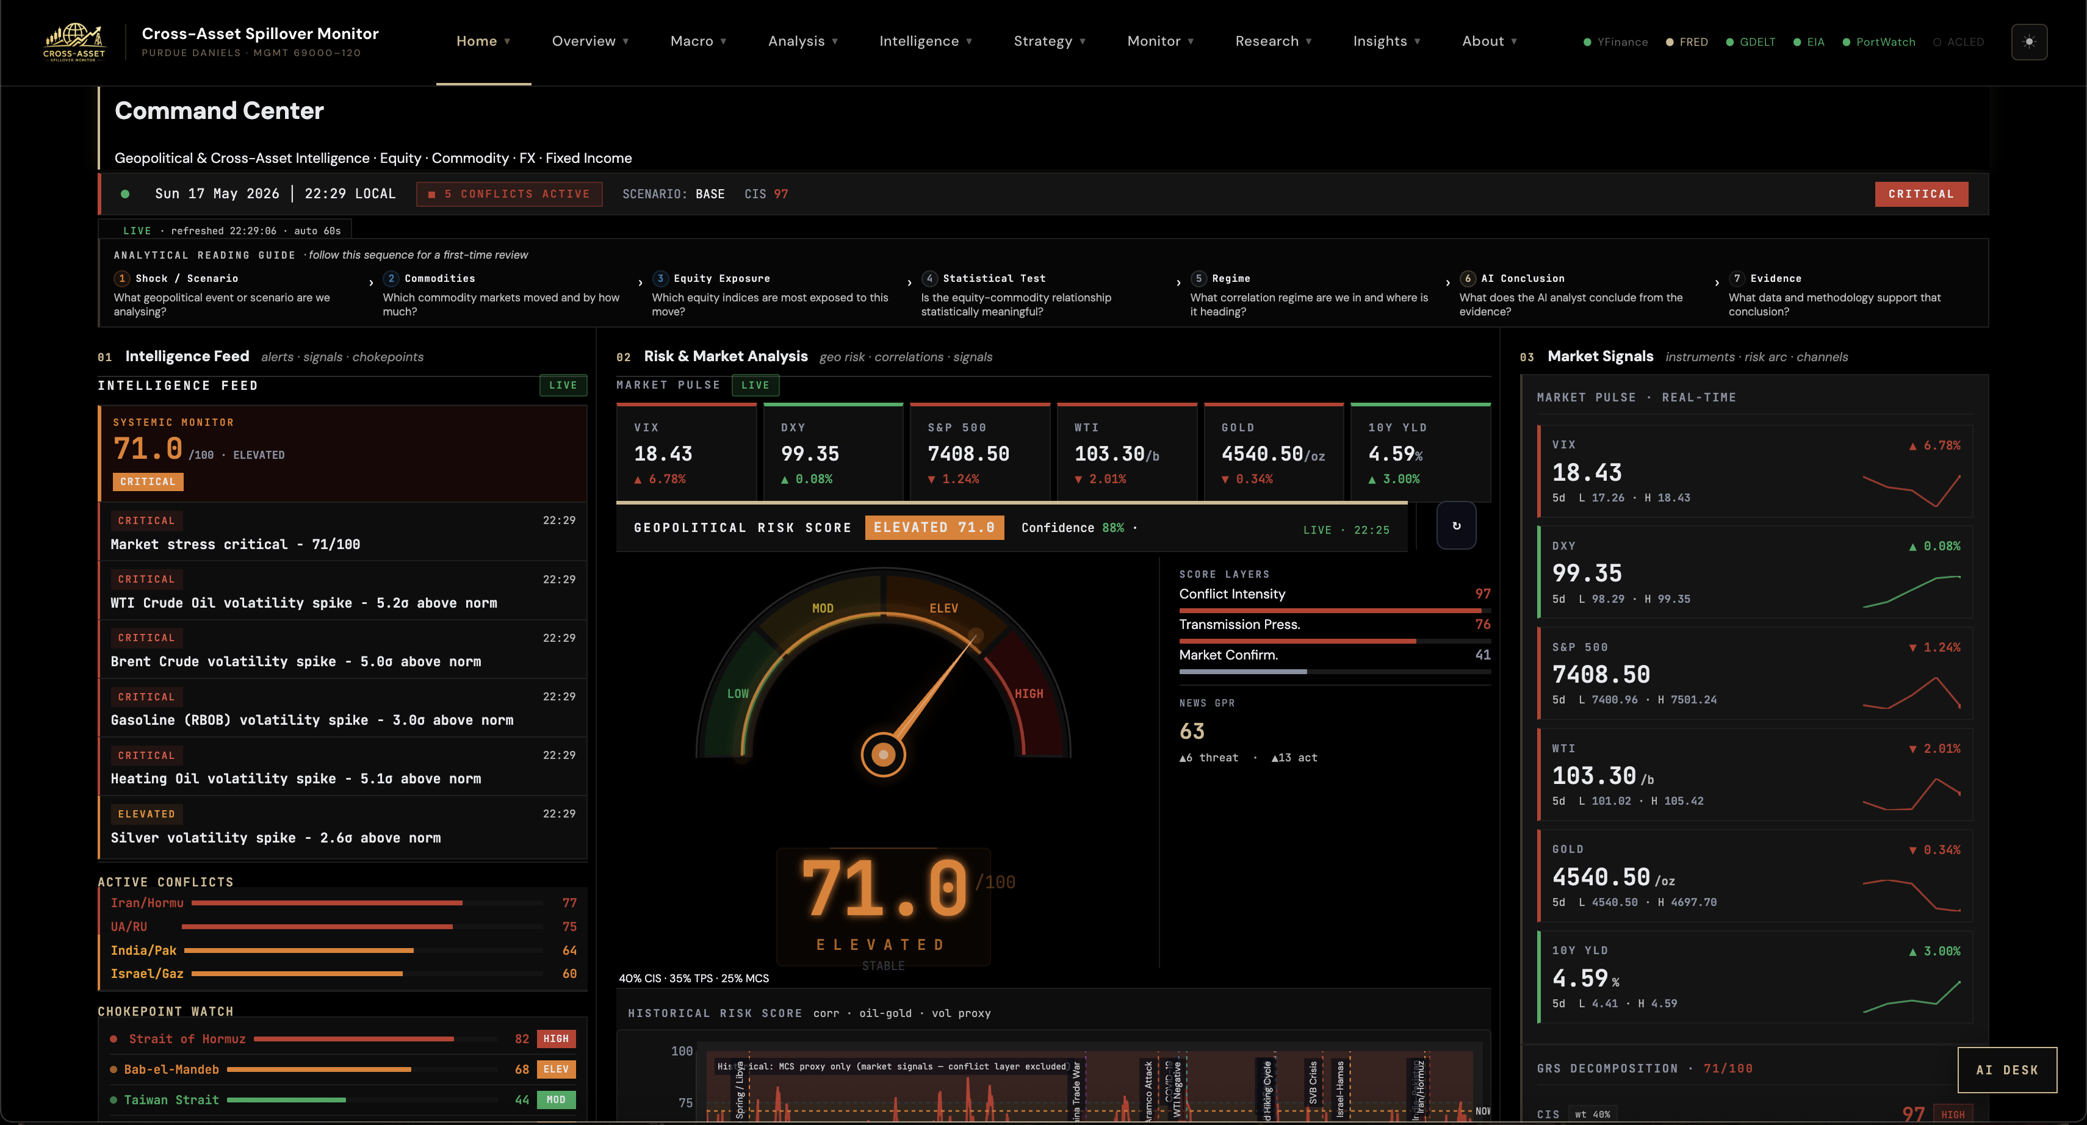Click the SCENARIO: BASE label
This screenshot has height=1125, width=2087.
coord(673,195)
